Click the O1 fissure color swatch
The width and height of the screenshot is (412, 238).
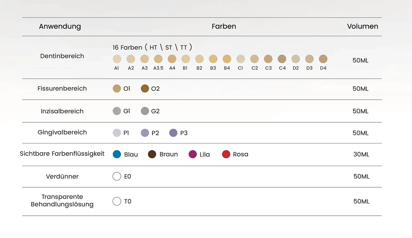pyautogui.click(x=117, y=89)
